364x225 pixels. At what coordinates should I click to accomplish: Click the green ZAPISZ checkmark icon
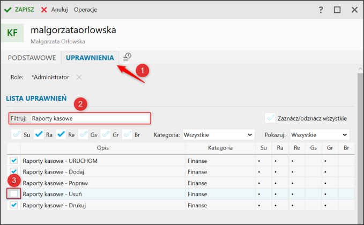click(8, 10)
